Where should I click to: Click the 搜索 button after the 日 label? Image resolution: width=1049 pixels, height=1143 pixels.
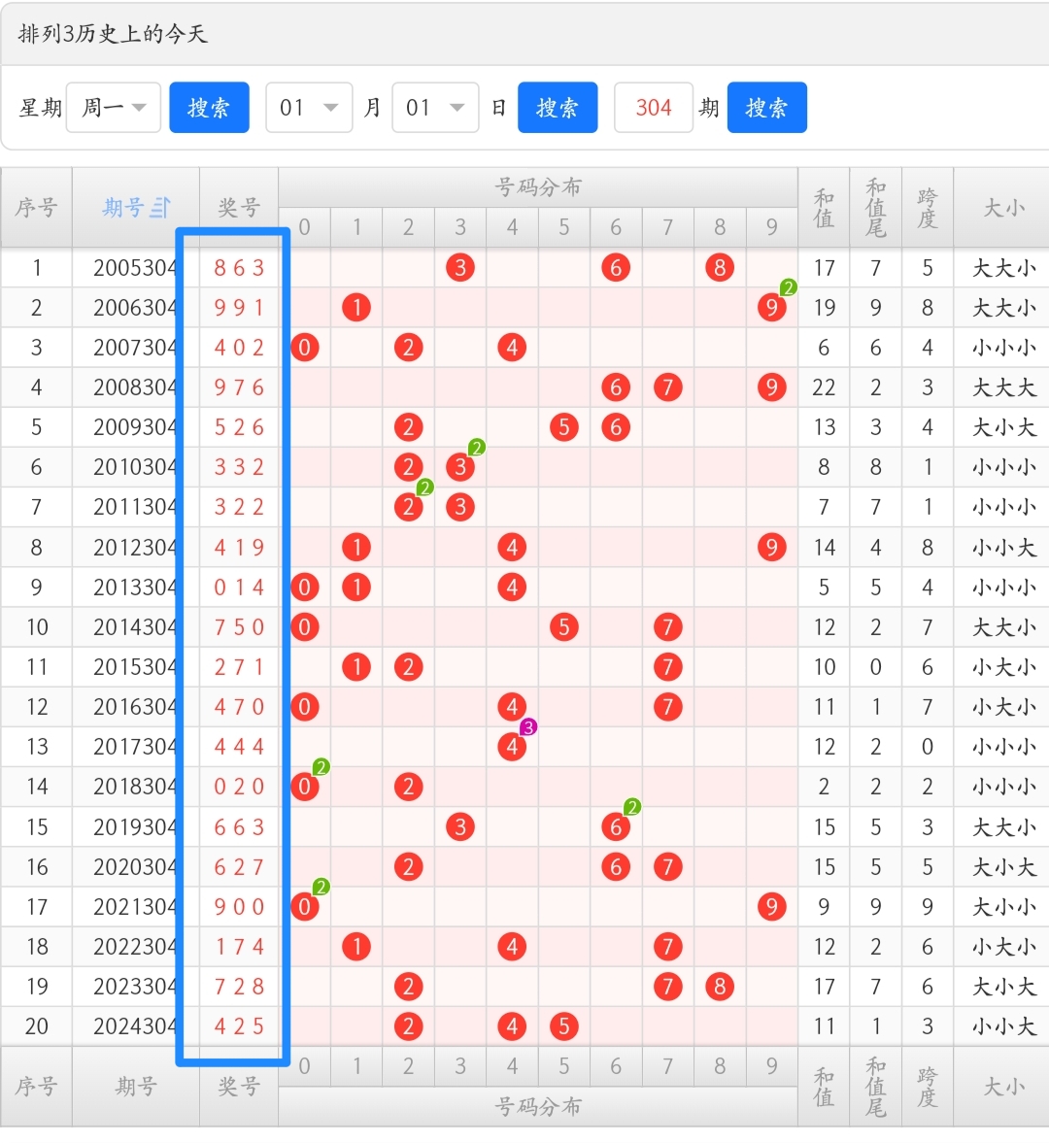(x=558, y=107)
